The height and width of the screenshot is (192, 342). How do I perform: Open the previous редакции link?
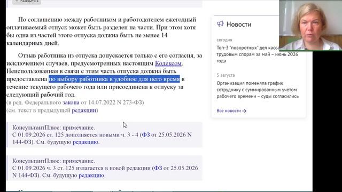pos(84,110)
